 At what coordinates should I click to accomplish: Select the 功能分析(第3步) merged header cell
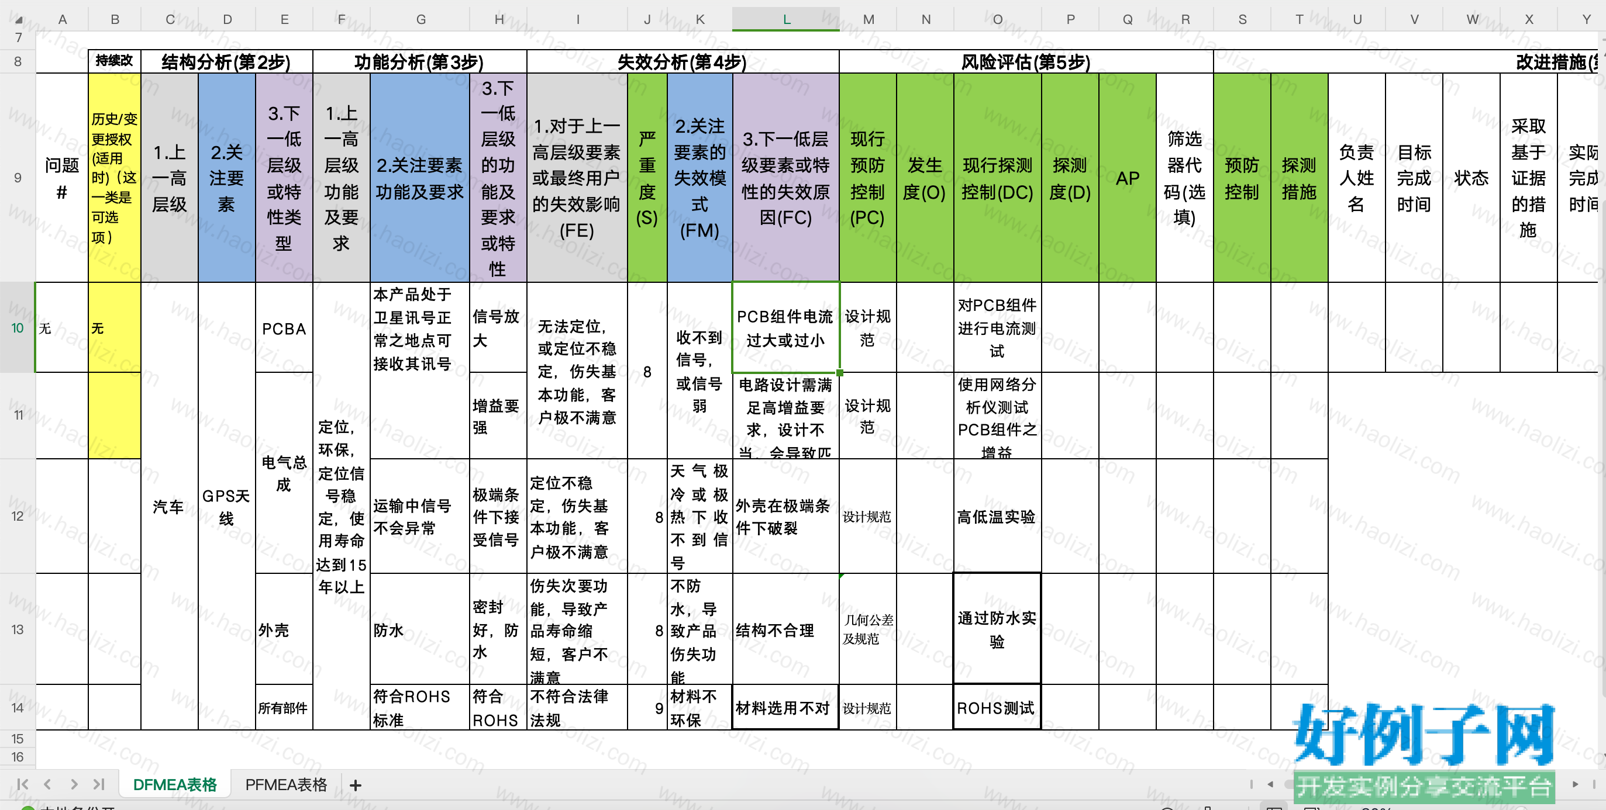[x=419, y=62]
